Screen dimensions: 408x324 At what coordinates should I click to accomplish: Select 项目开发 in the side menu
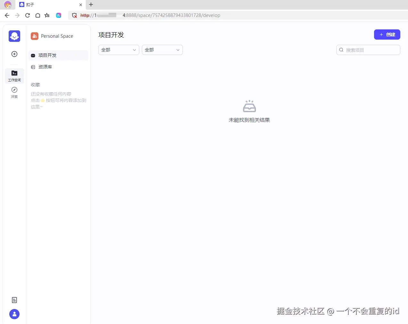58,55
